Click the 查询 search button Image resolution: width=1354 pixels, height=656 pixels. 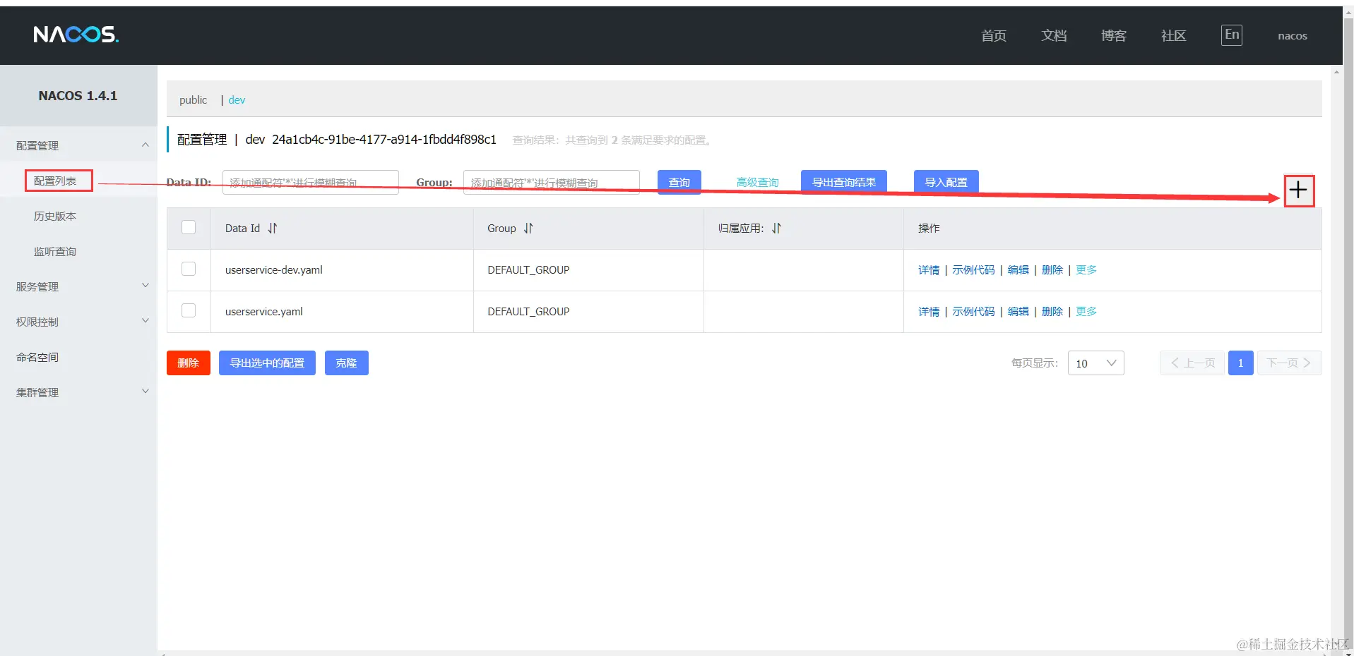(x=679, y=182)
